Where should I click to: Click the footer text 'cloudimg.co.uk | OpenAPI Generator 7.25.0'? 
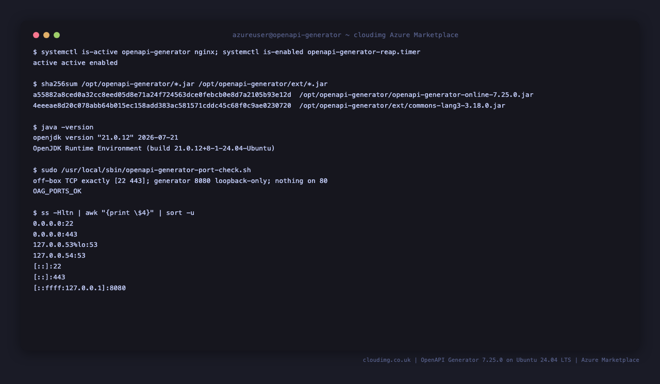(x=433, y=360)
